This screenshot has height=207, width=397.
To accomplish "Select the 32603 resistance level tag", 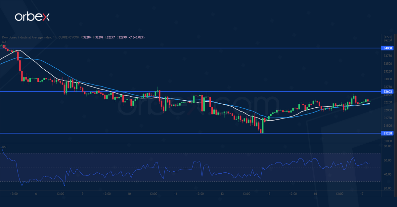I will 388,91.
